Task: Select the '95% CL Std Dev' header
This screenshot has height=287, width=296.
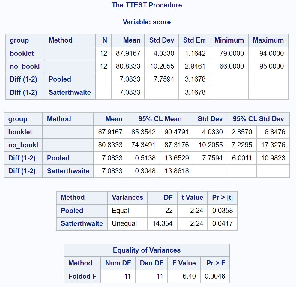Action: click(x=258, y=119)
